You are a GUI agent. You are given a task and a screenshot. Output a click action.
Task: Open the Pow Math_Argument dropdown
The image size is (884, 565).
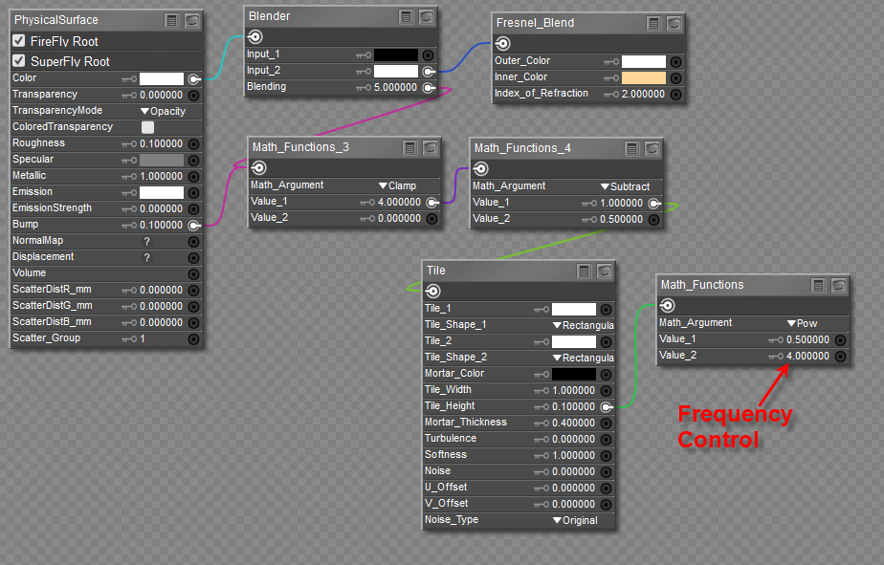[x=803, y=324]
